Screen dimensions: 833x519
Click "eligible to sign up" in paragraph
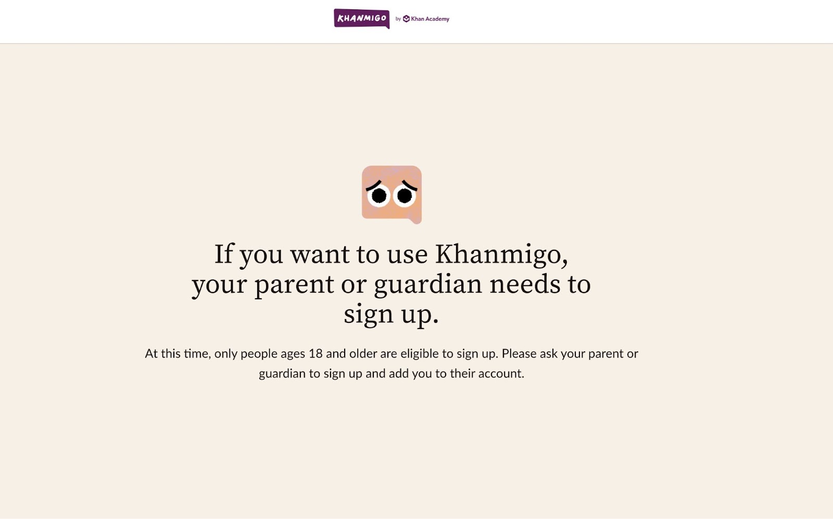448,353
